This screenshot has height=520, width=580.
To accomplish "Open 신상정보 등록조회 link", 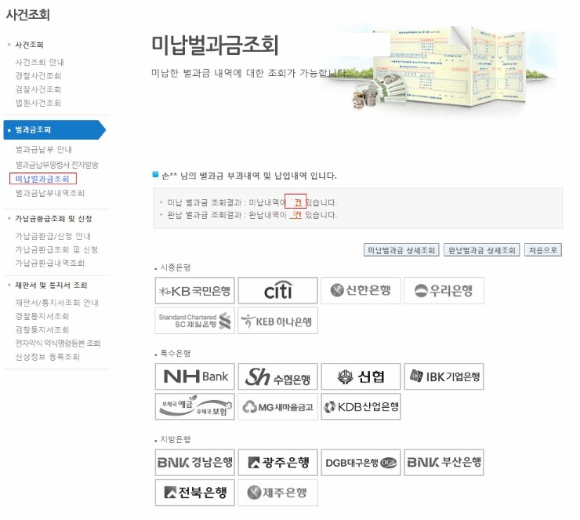I will tap(47, 357).
